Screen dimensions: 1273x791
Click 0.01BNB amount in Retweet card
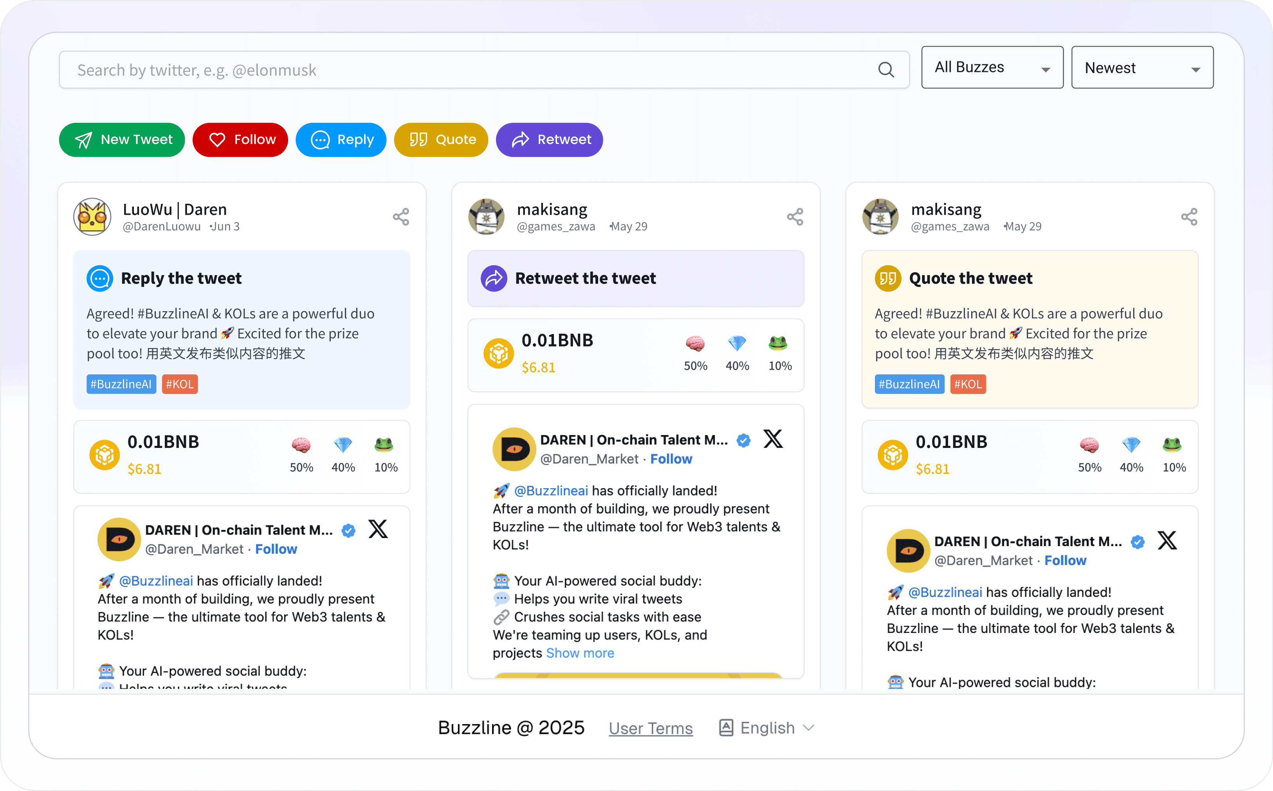point(557,341)
